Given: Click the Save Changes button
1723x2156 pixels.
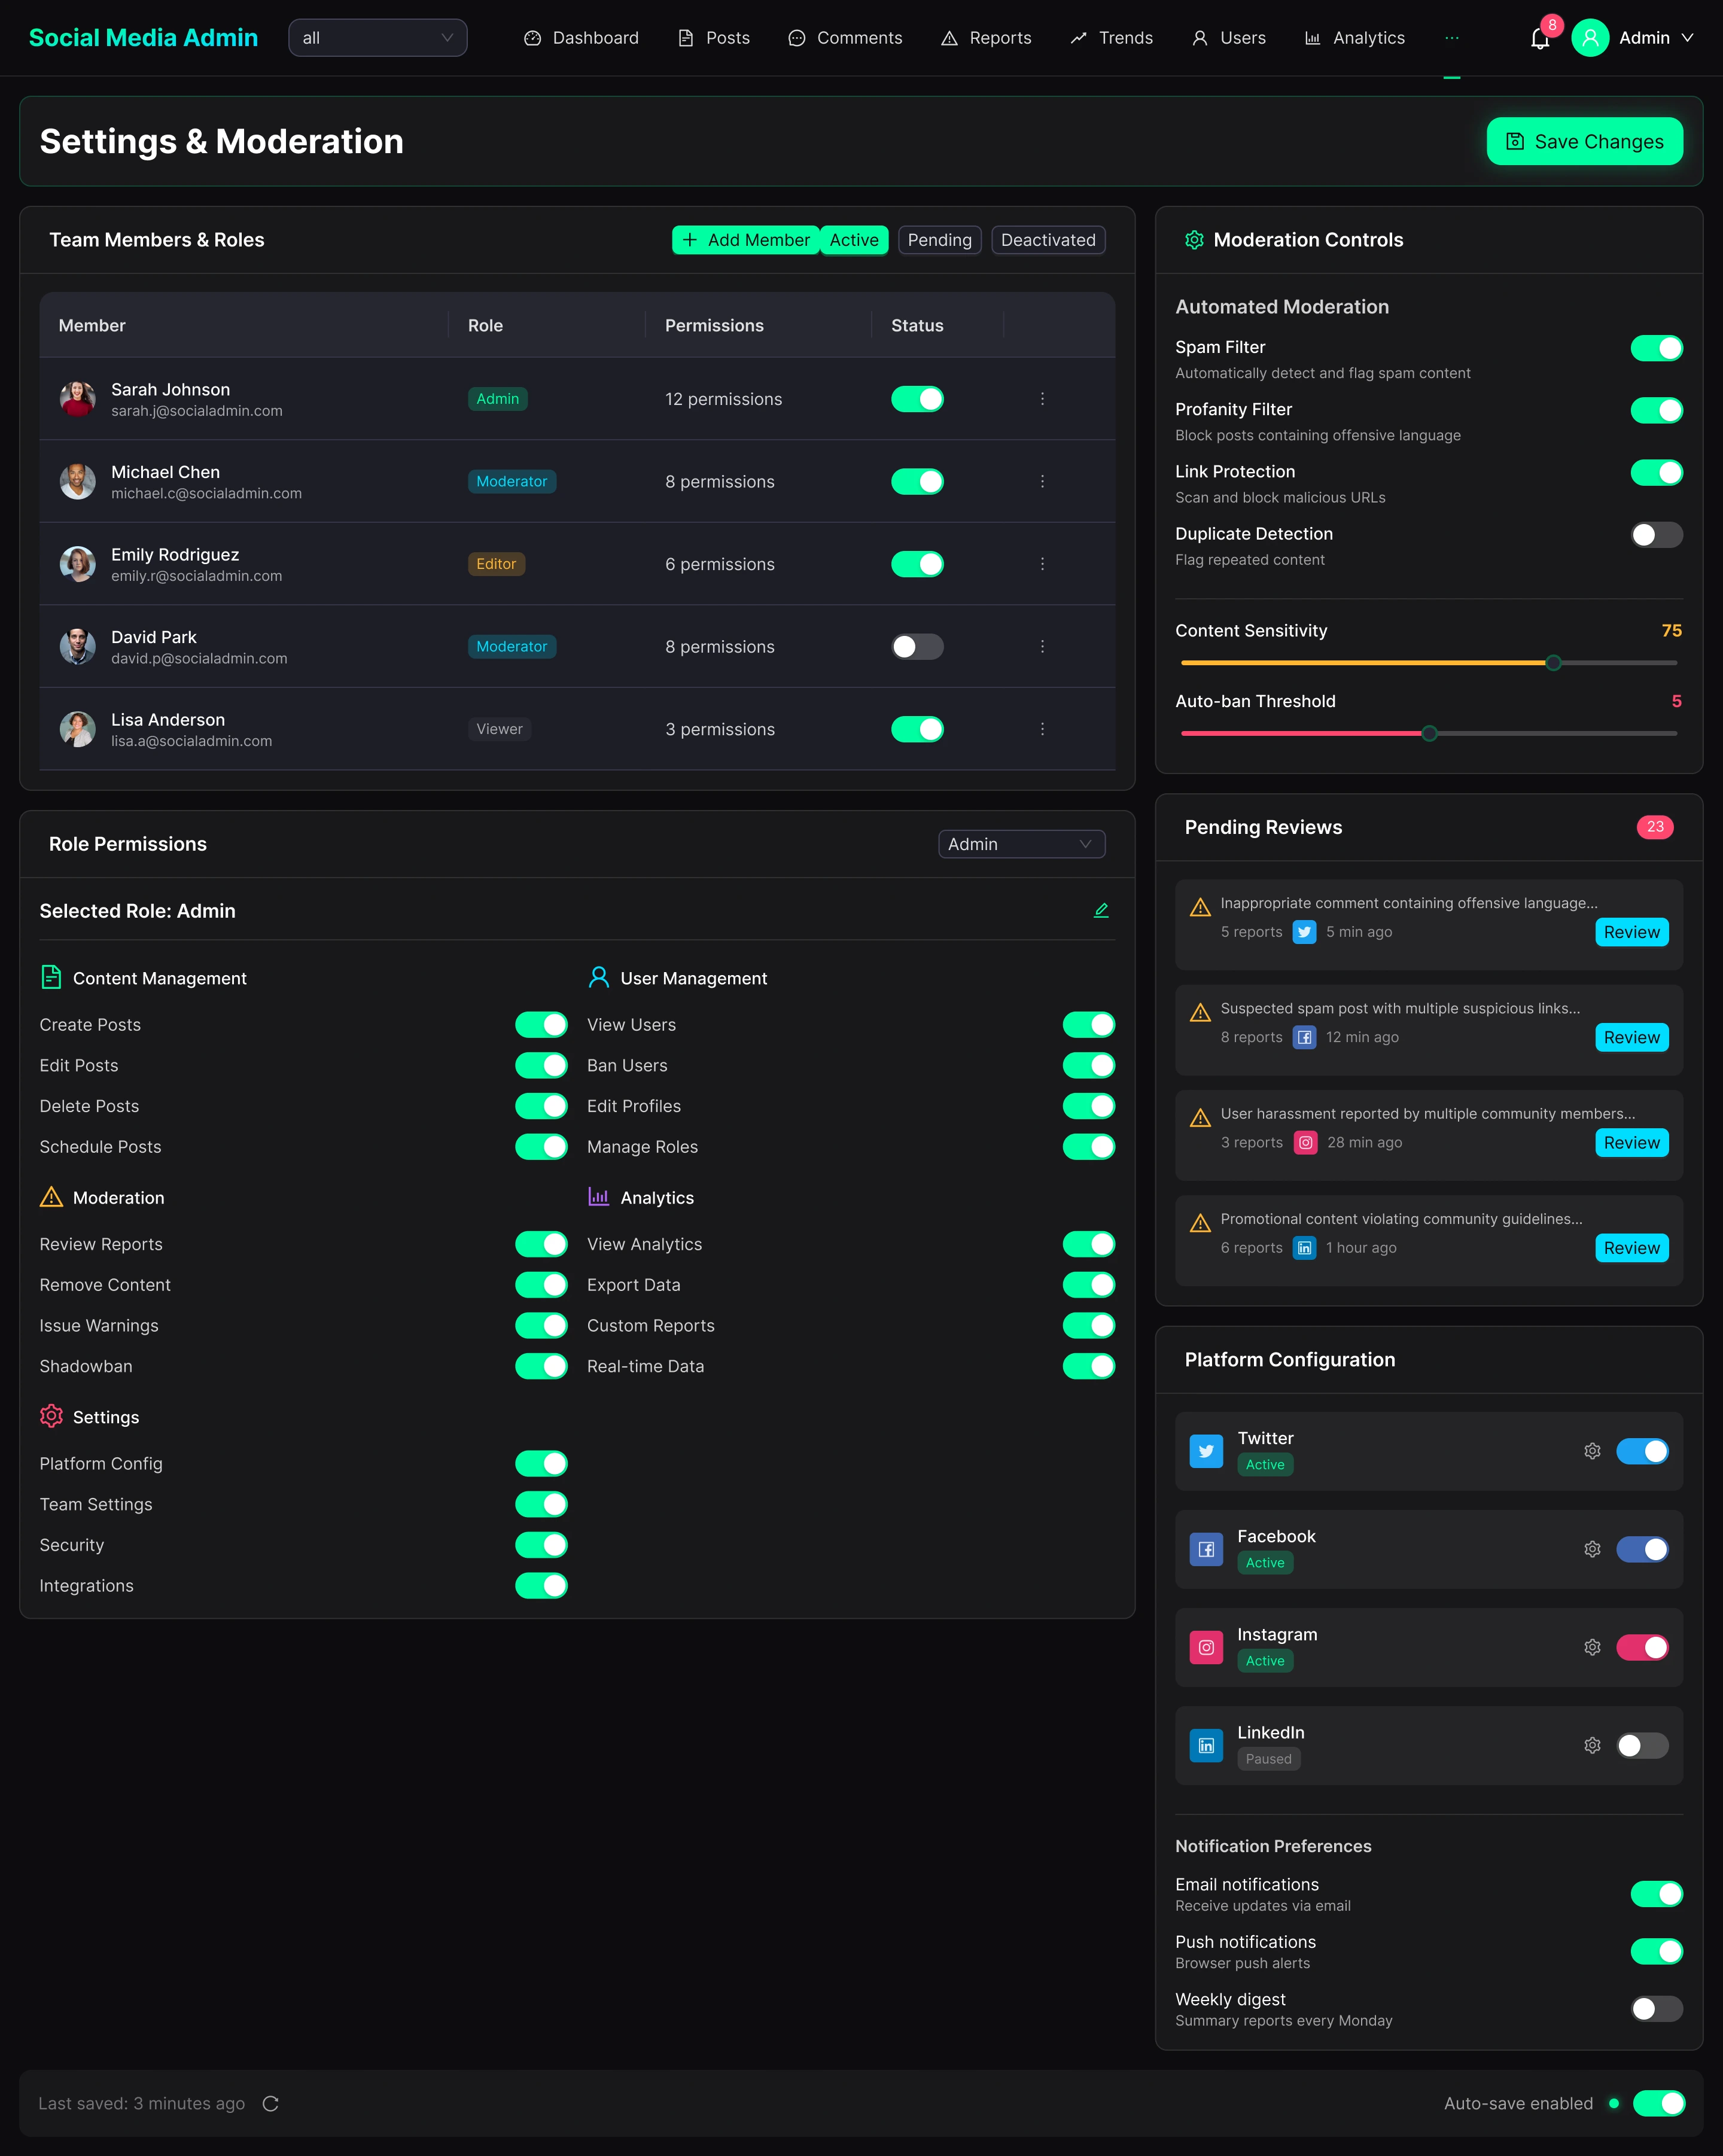Looking at the screenshot, I should tap(1584, 142).
